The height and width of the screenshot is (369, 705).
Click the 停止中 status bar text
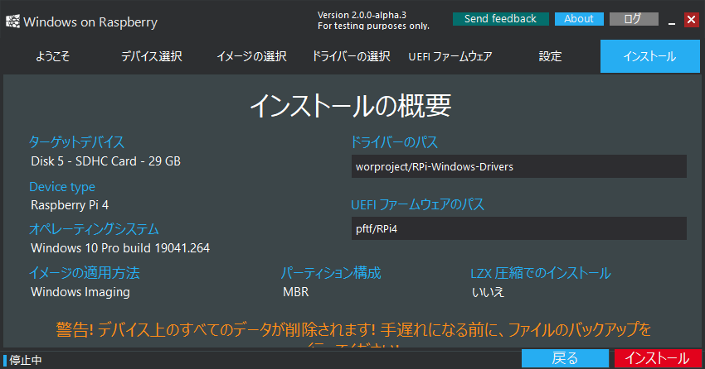click(x=26, y=360)
